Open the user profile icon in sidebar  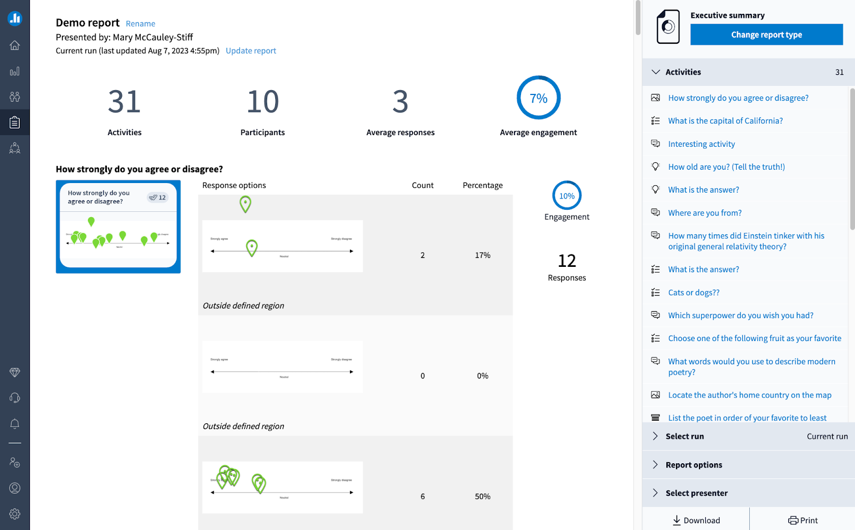pos(15,488)
